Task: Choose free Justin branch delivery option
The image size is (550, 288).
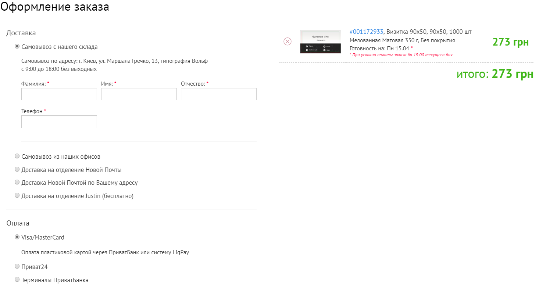Action: click(17, 195)
